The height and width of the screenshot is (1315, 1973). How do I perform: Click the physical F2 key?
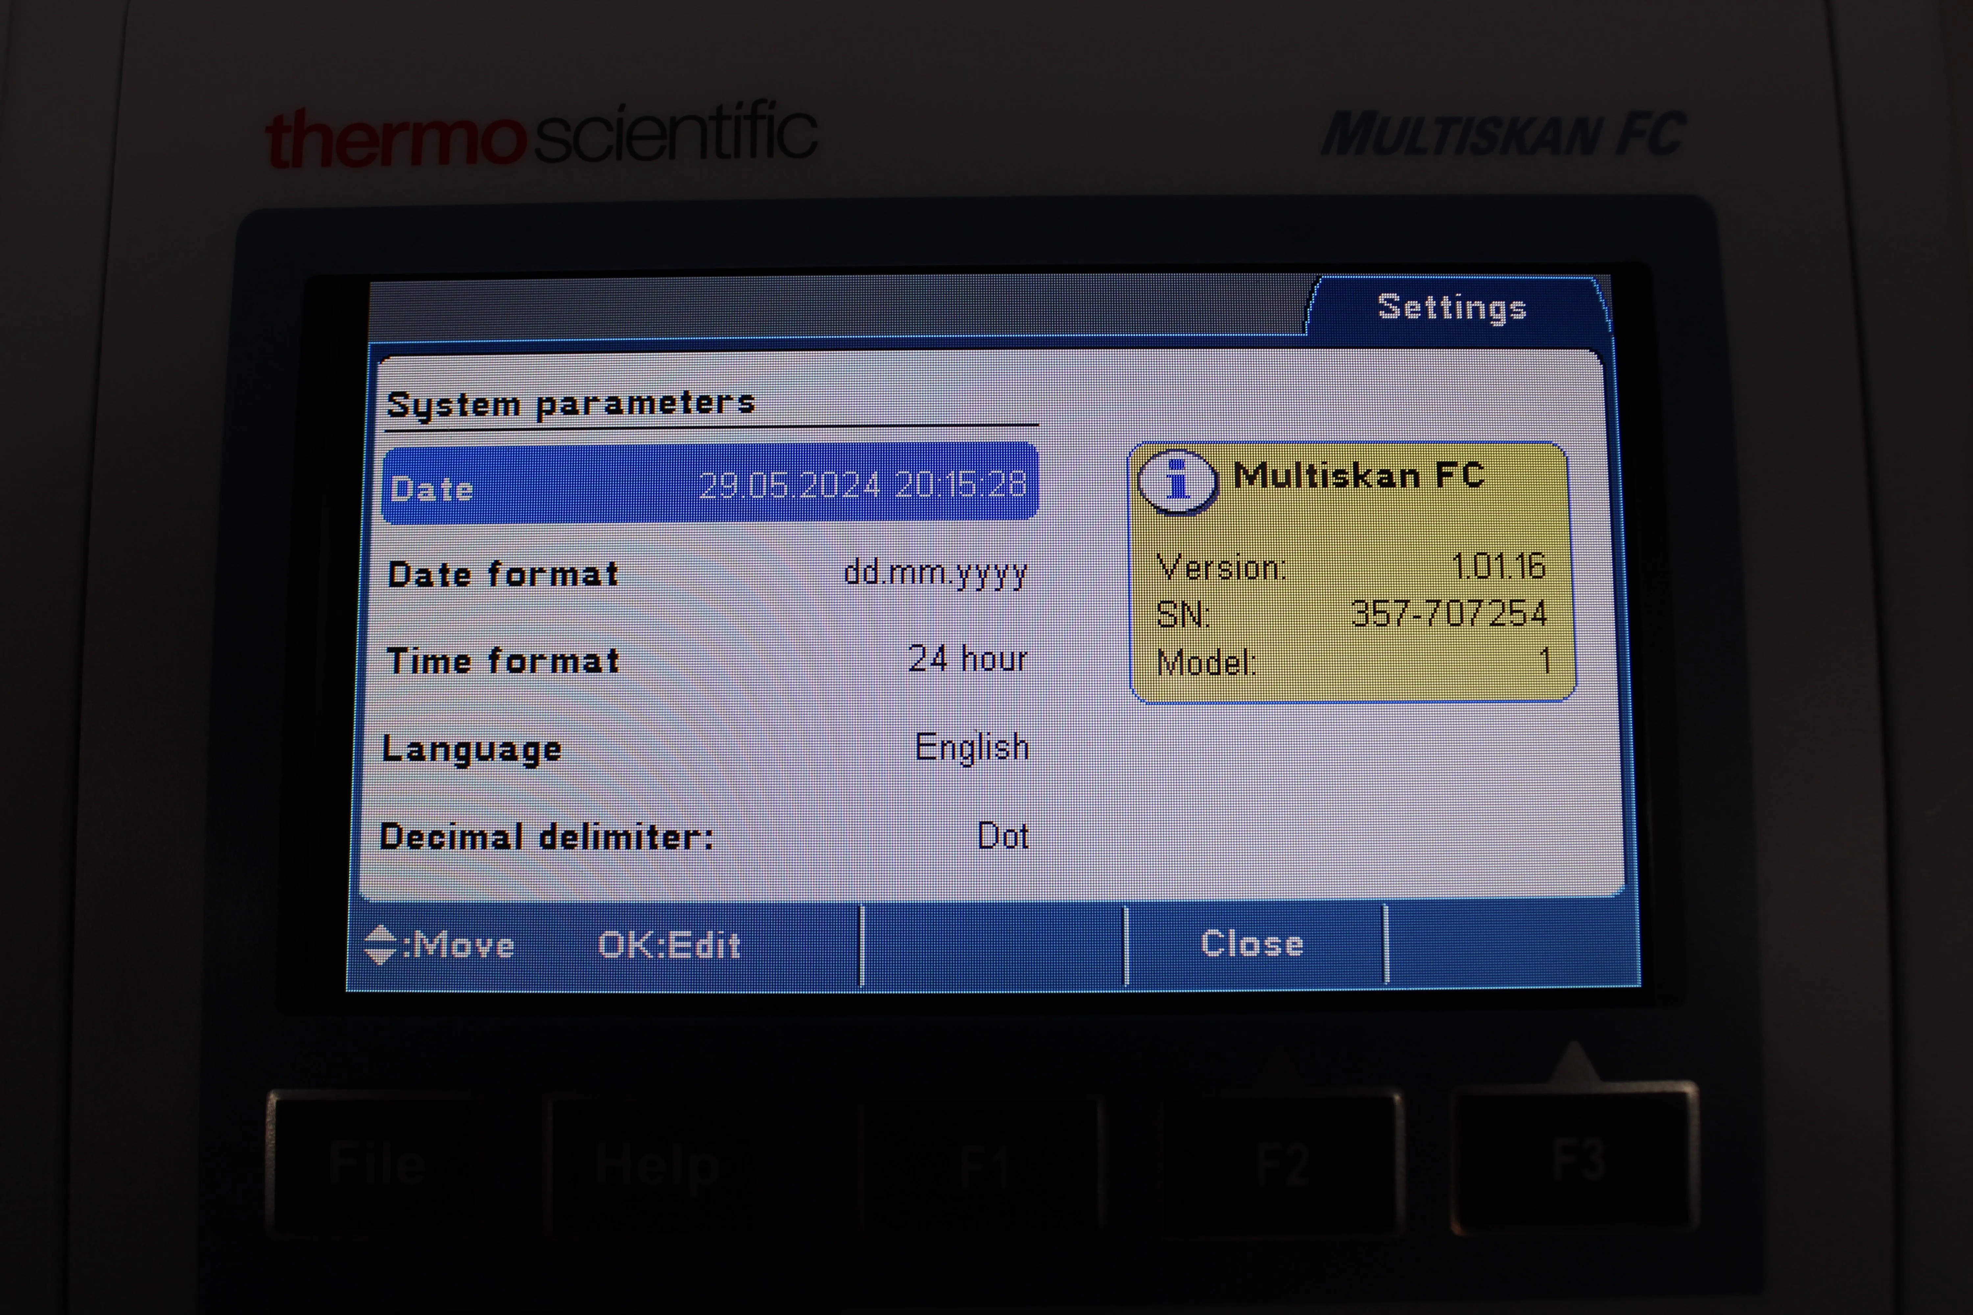[x=1283, y=1163]
